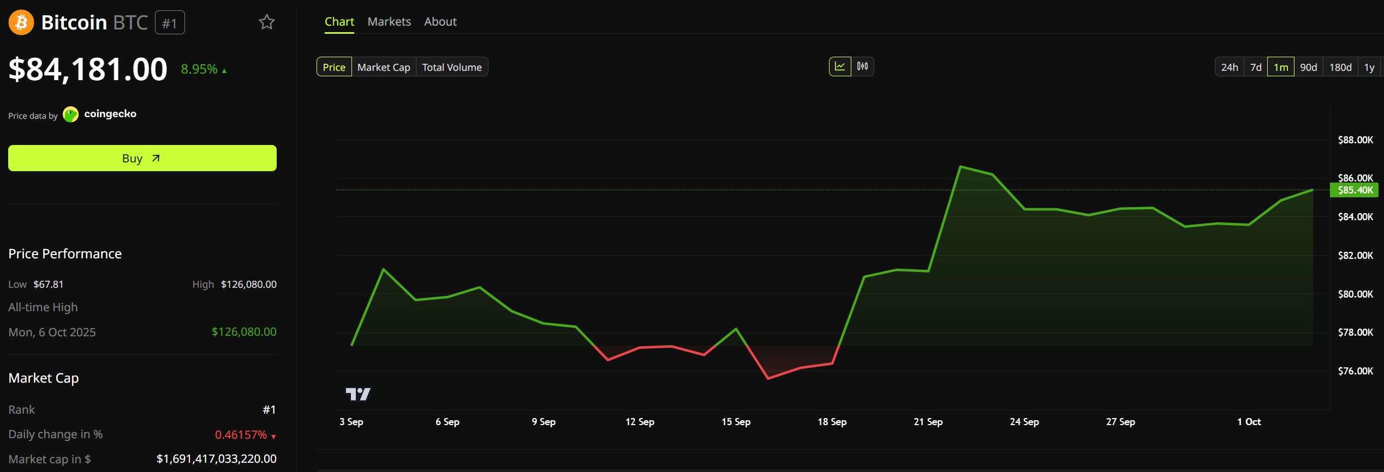Image resolution: width=1384 pixels, height=472 pixels.
Task: Click the market cap value $1,691,417,033,220.00
Action: 217,458
